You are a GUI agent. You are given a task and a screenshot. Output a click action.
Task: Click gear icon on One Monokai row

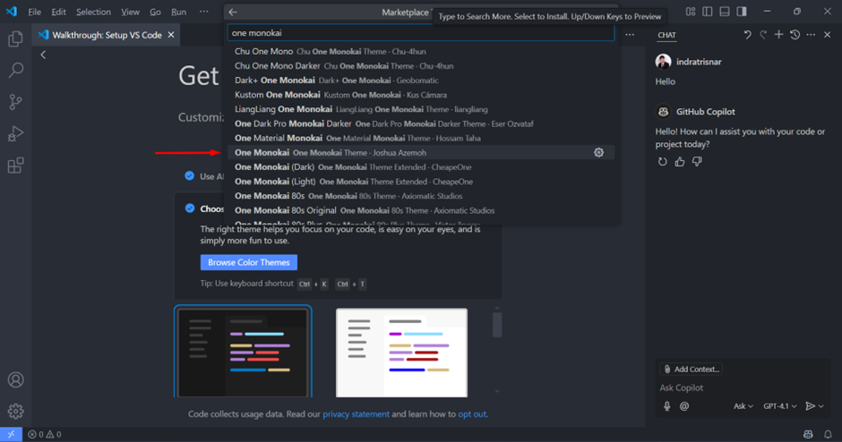click(598, 153)
